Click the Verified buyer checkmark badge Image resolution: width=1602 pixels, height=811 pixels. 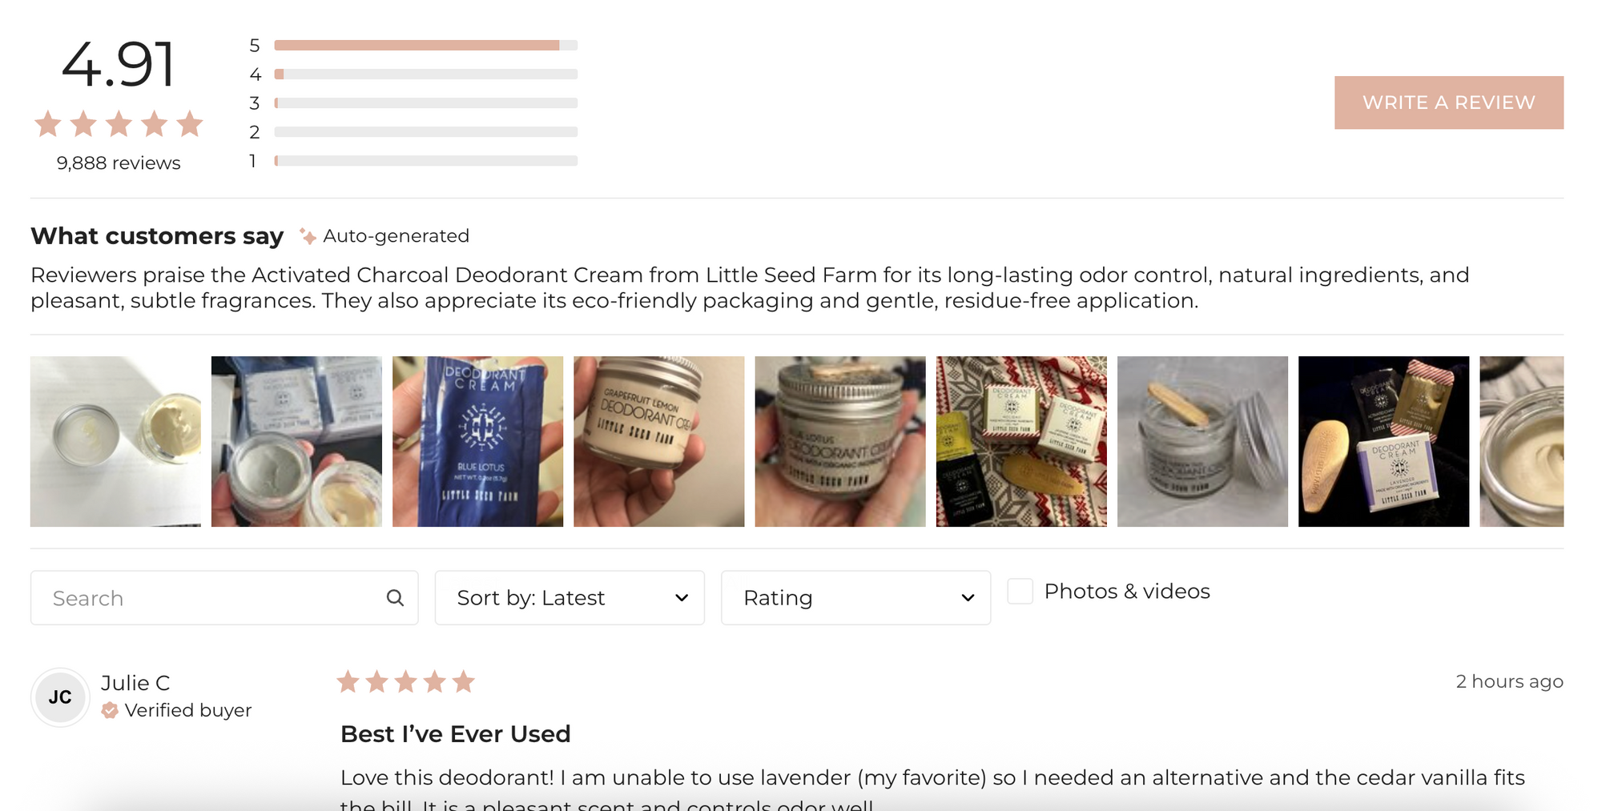click(109, 709)
